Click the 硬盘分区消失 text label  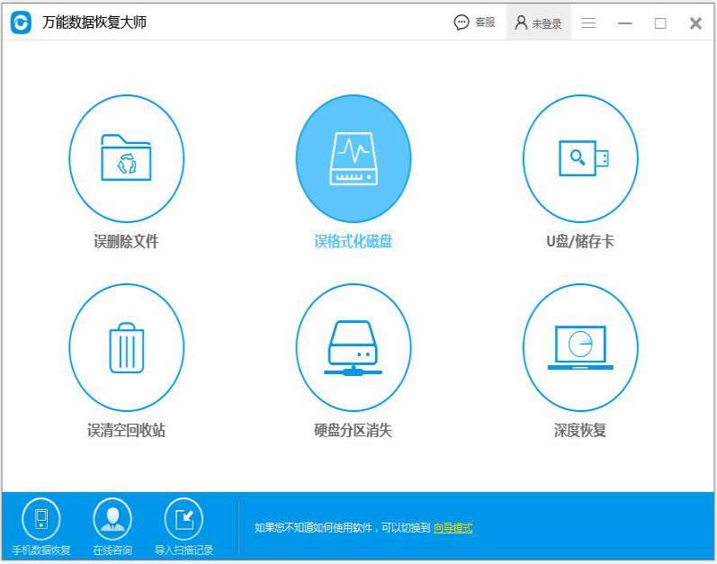(x=353, y=430)
